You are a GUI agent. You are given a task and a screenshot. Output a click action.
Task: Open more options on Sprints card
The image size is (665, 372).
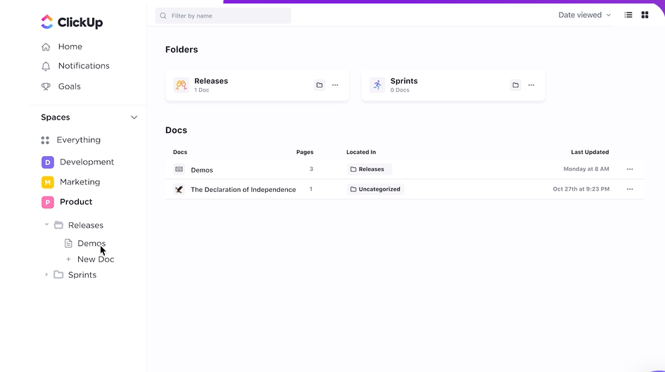pyautogui.click(x=531, y=85)
